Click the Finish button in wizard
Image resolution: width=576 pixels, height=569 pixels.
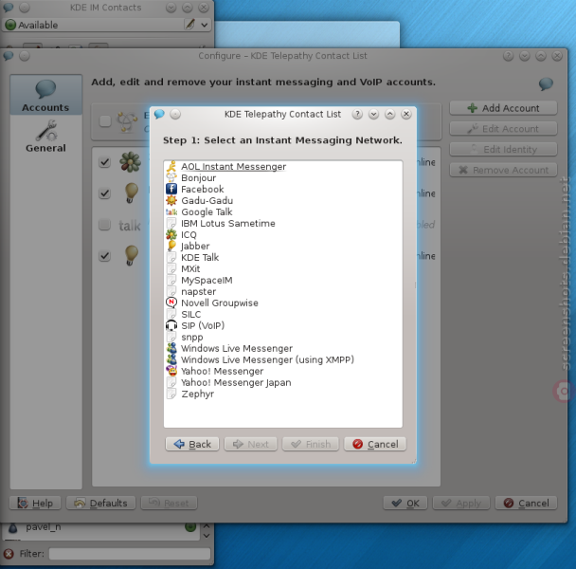pyautogui.click(x=311, y=444)
